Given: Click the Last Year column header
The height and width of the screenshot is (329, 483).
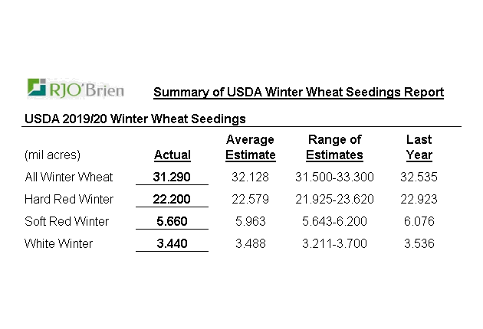Looking at the screenshot, I should click(419, 147).
